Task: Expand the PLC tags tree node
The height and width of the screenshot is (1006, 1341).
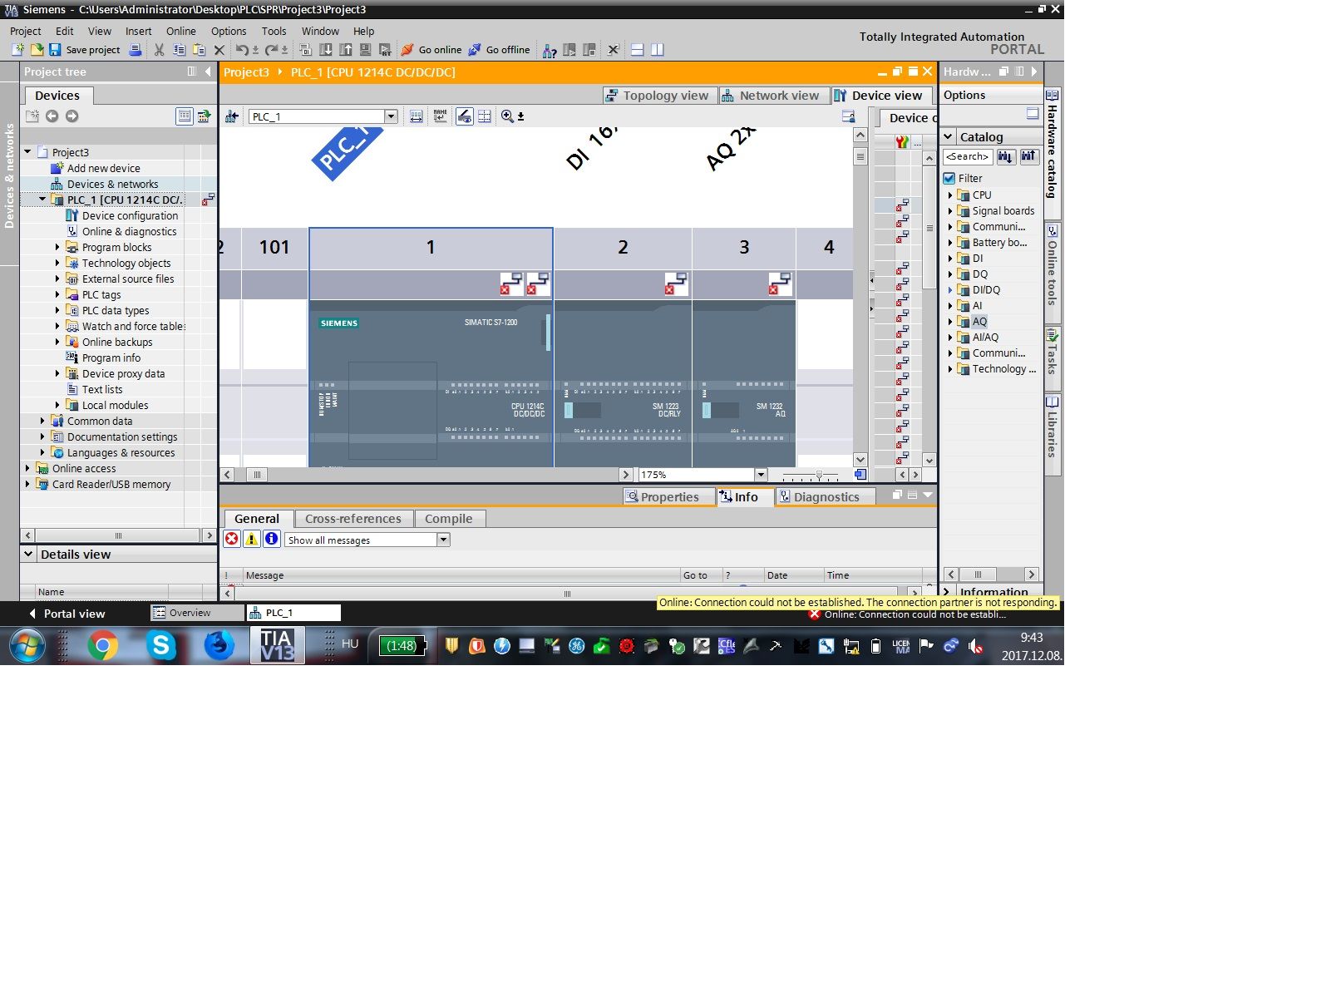Action: [57, 294]
